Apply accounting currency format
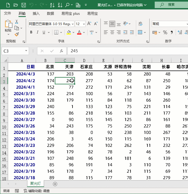This screenshot has height=194, width=188. pyautogui.click(x=155, y=33)
